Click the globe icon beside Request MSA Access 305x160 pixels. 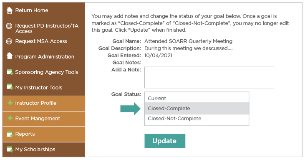pyautogui.click(x=9, y=41)
